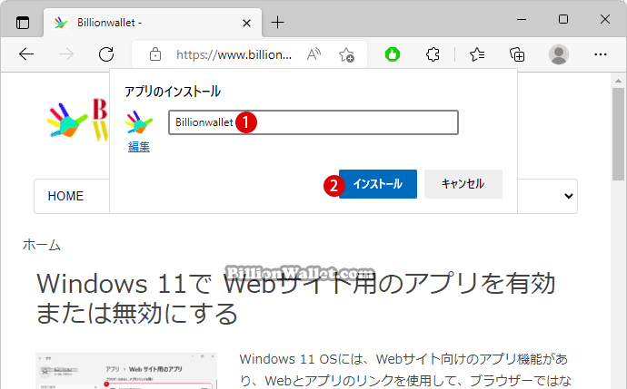Click the Billionwallet site logo

pyautogui.click(x=77, y=120)
